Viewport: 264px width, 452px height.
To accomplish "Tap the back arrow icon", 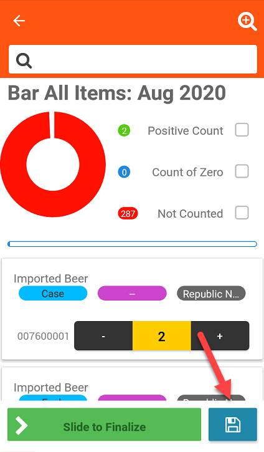I will point(19,21).
